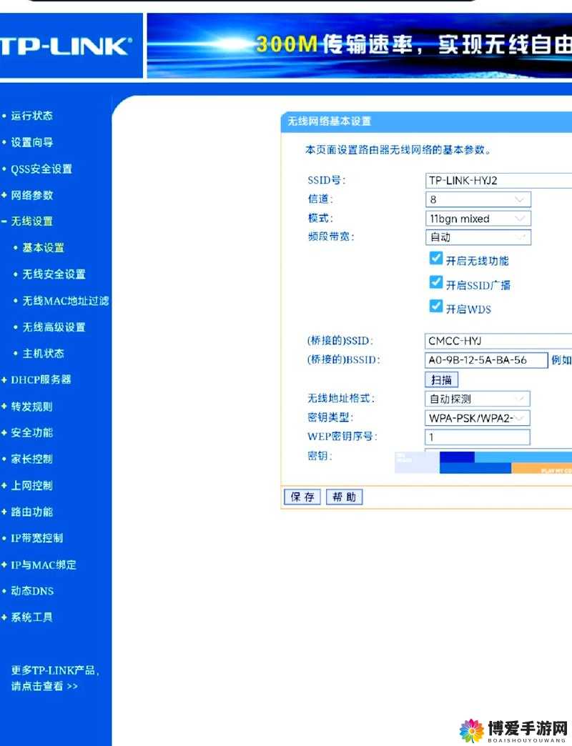Viewport: 572px width, 746px height.
Task: Open 动态DNS menu item
Action: [32, 591]
